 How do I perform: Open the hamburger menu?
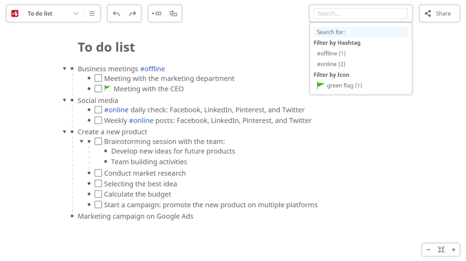[x=92, y=13]
